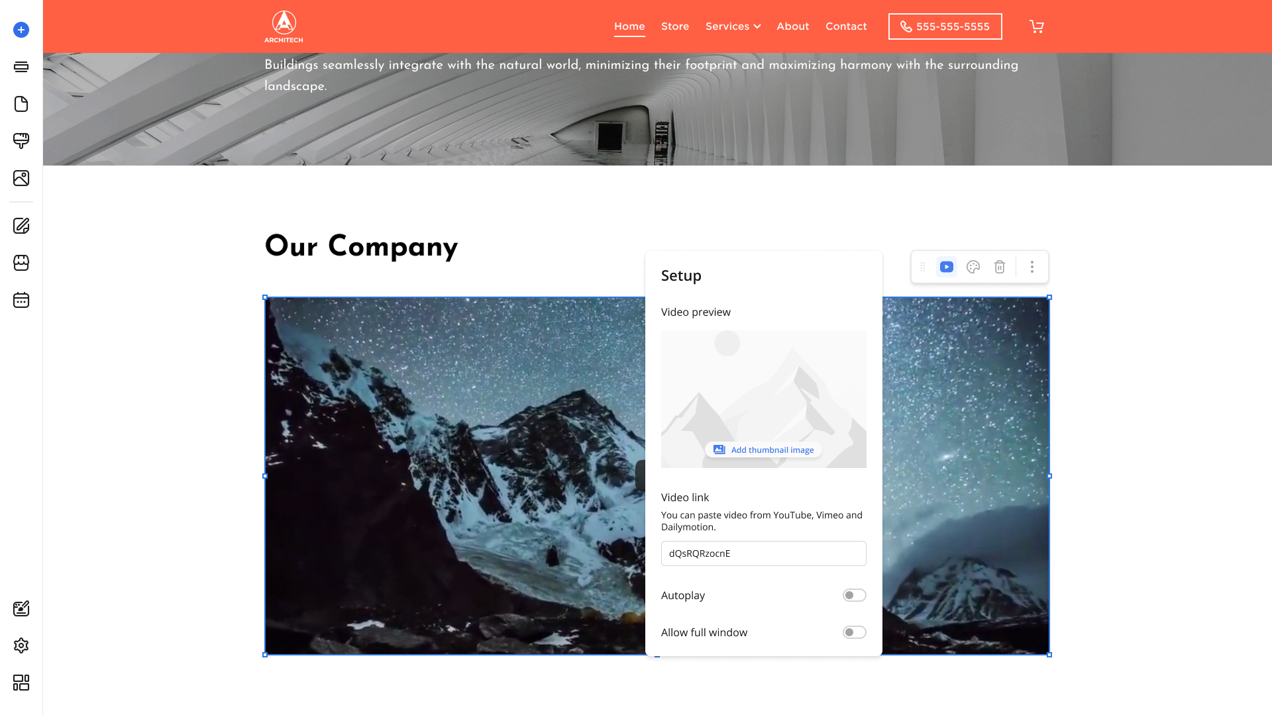This screenshot has width=1272, height=715.
Task: Go to the Store menu item
Action: pos(675,26)
